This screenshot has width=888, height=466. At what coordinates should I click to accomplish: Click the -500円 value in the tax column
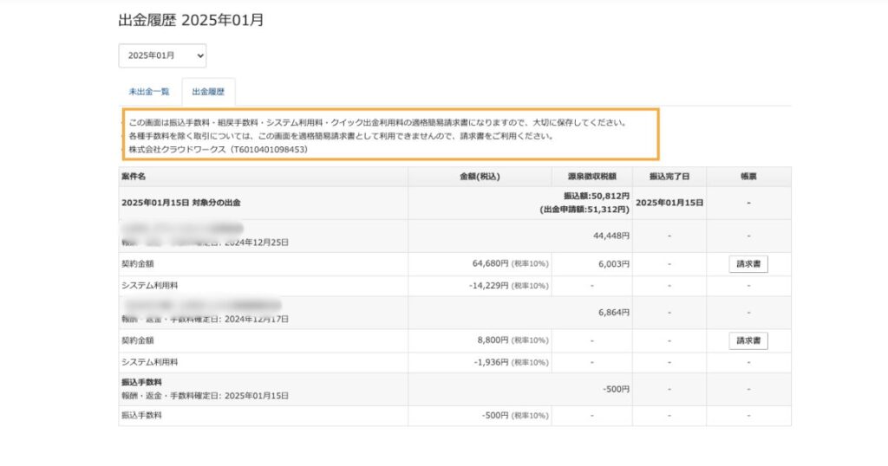(x=616, y=389)
